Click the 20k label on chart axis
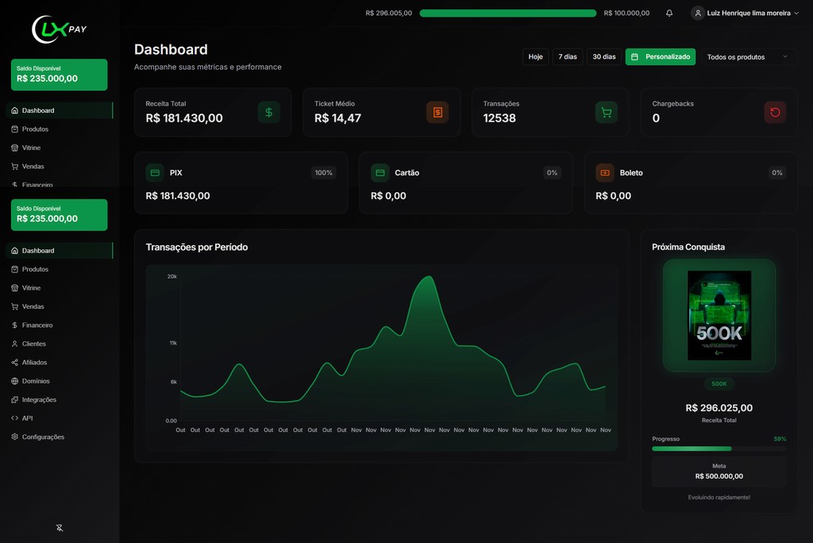 [172, 276]
